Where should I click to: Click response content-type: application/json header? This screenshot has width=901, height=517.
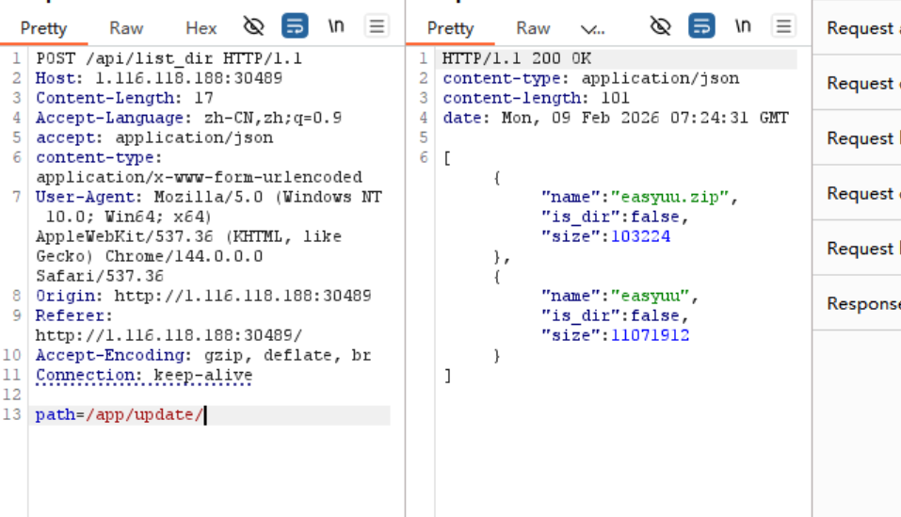pyautogui.click(x=590, y=78)
